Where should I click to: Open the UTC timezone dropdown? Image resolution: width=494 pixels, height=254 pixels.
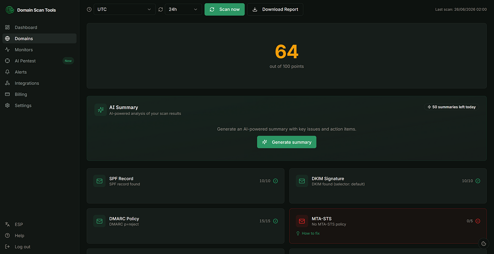(x=125, y=9)
